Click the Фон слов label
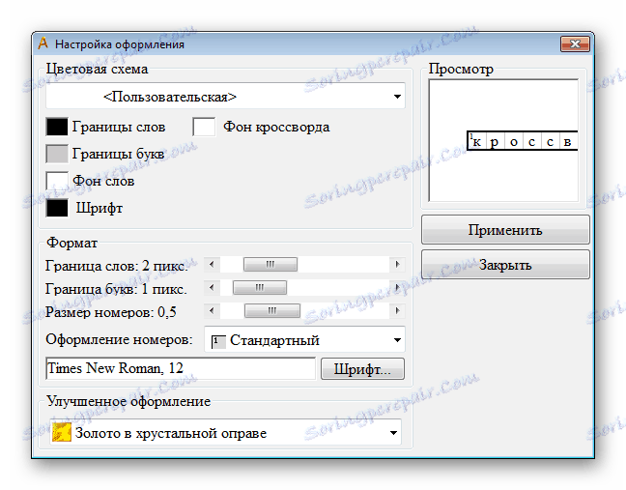This screenshot has height=490, width=626. click(103, 181)
